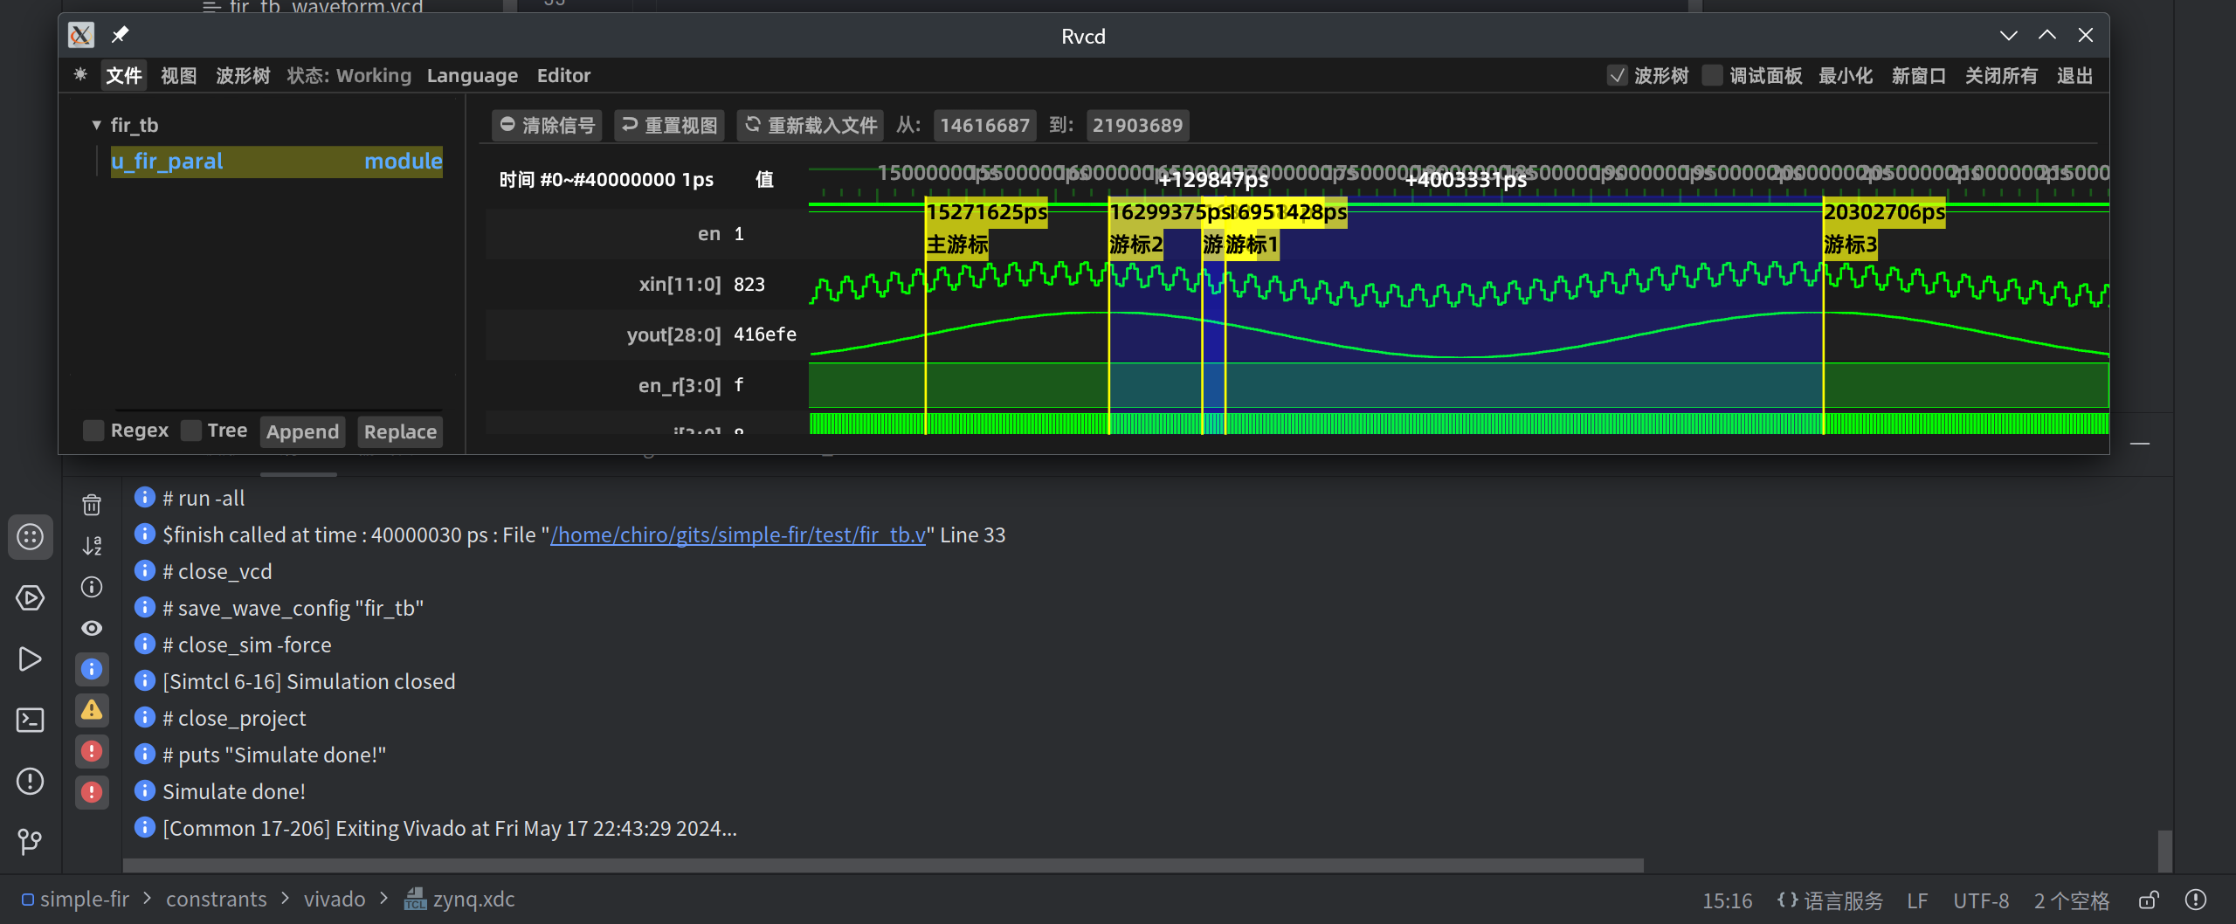Toggle the yellow warning filter button
The image size is (2236, 924).
[92, 710]
